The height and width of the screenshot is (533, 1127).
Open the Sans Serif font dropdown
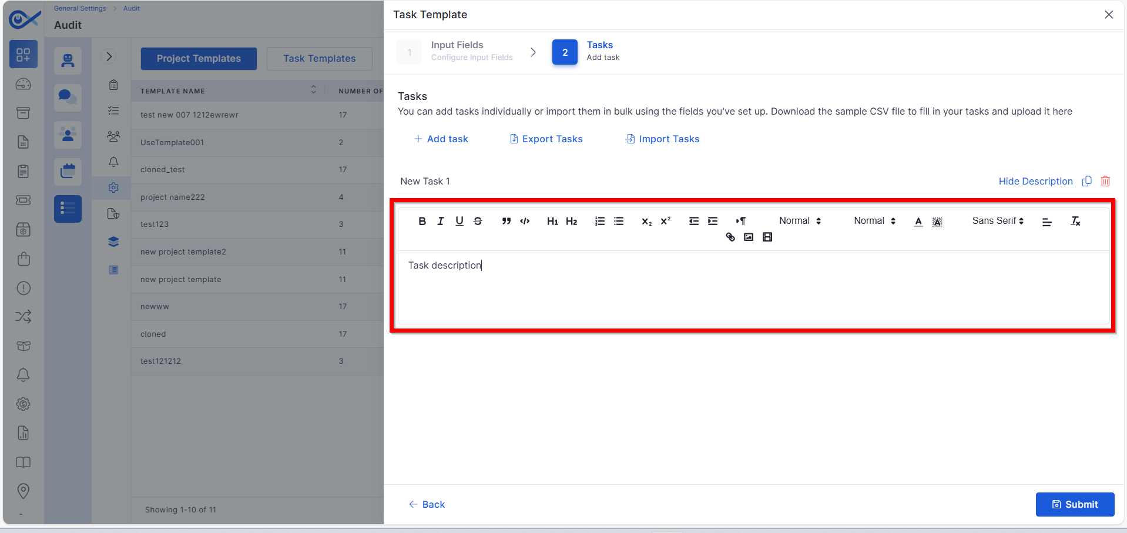click(x=998, y=221)
